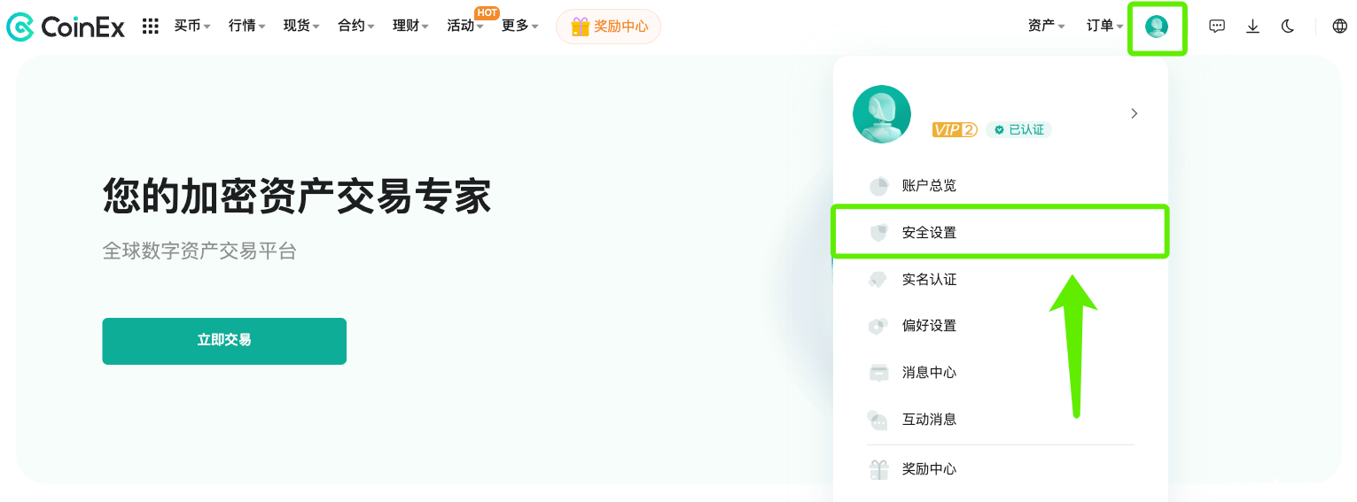Click the download icon in header
The width and height of the screenshot is (1357, 502).
point(1252,27)
